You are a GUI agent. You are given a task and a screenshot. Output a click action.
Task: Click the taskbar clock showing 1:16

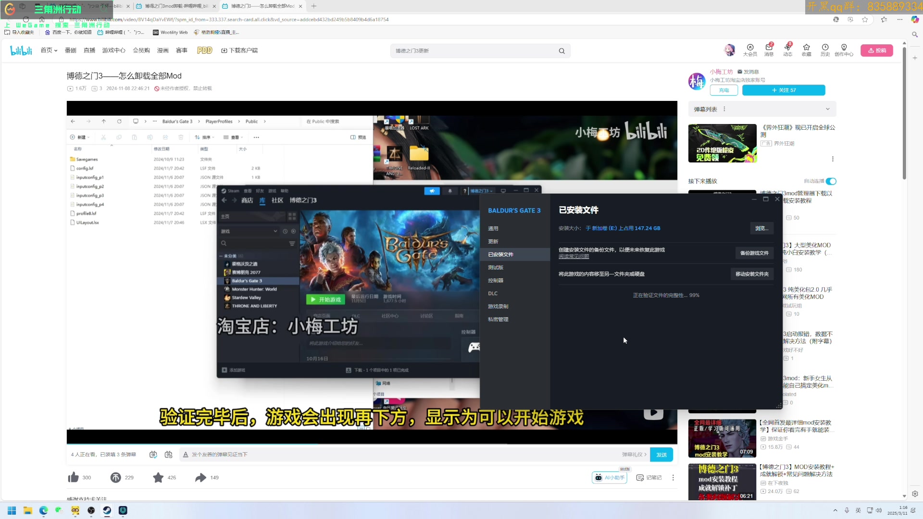(898, 510)
